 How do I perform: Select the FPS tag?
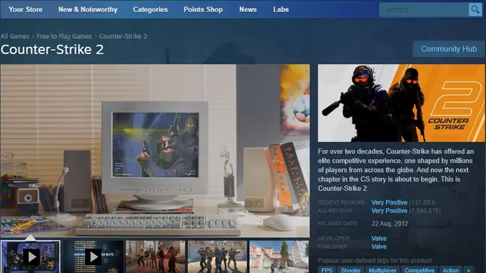(x=326, y=270)
